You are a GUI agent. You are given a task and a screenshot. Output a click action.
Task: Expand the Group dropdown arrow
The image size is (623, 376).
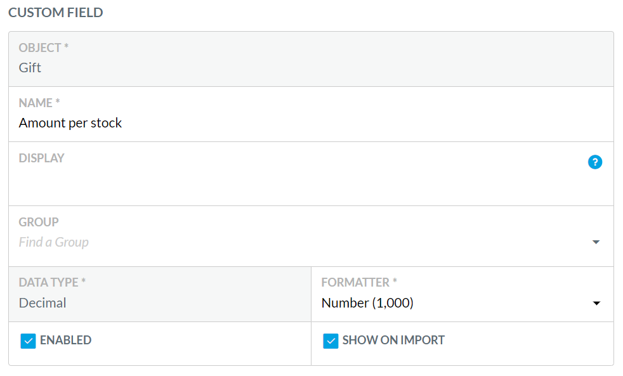[x=596, y=242]
